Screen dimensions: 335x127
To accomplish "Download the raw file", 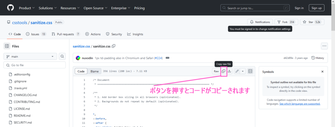I will tap(229, 71).
